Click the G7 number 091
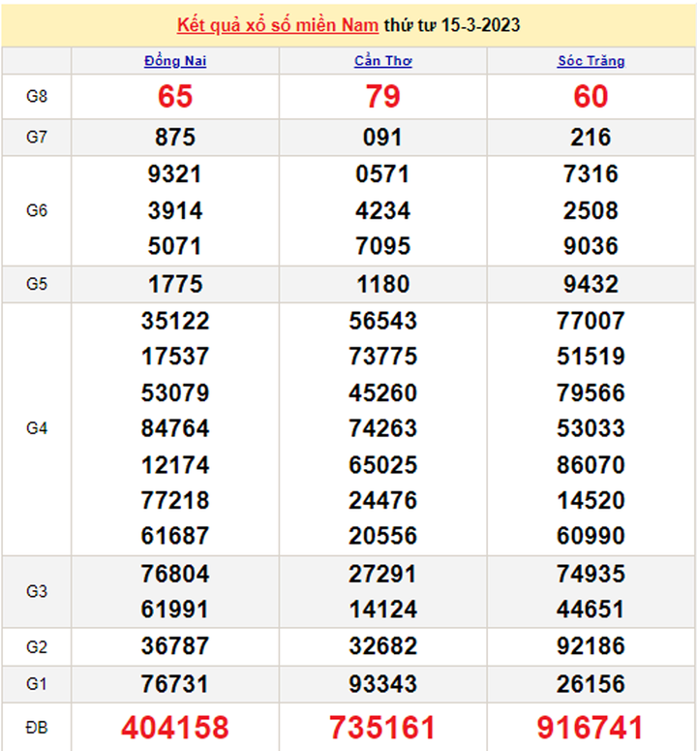 coord(383,138)
